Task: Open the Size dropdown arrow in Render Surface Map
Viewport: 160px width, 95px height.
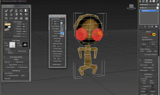Action: 61,23
